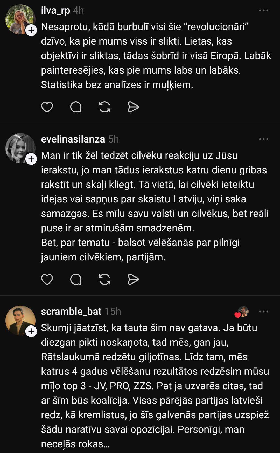
Task: Open the more options menu on evelinasilanza's post
Action: tap(263, 139)
